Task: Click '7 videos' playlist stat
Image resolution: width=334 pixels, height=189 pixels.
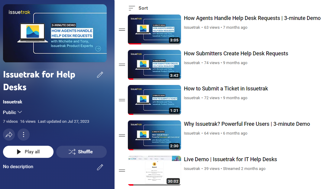Action: (x=10, y=122)
